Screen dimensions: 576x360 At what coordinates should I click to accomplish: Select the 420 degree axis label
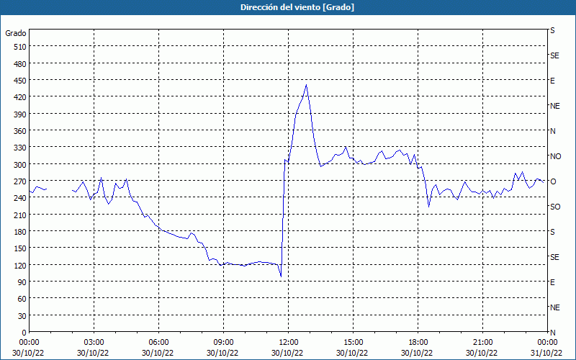[x=20, y=97]
